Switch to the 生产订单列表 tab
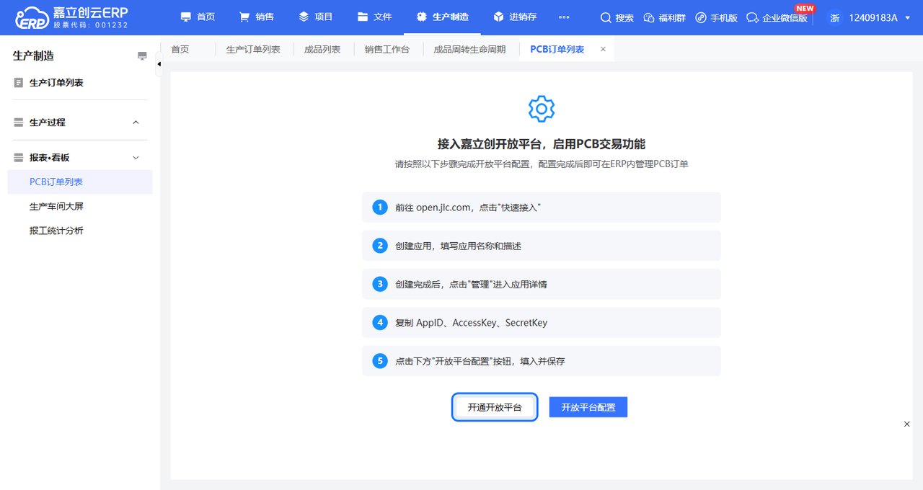Image resolution: width=923 pixels, height=490 pixels. tap(253, 49)
